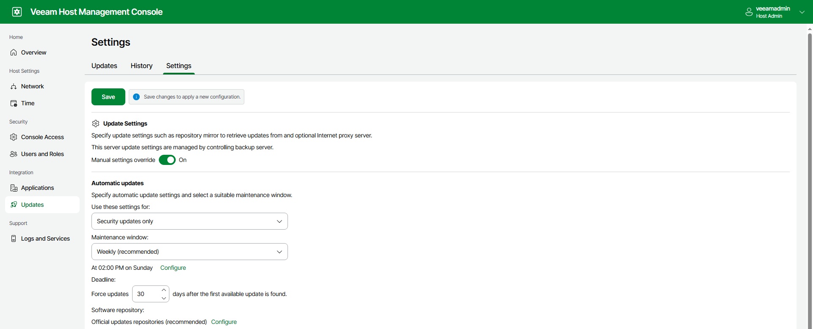Turn off Manual settings override toggle
This screenshot has width=813, height=329.
167,160
